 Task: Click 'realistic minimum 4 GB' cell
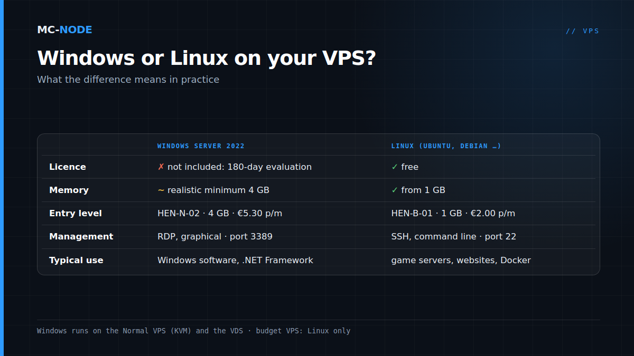(x=218, y=190)
